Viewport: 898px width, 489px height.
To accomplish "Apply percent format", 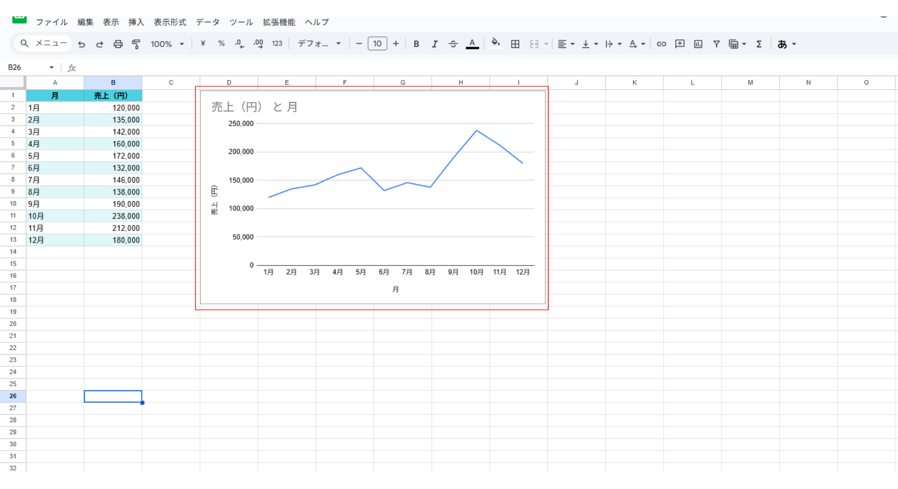I will pyautogui.click(x=221, y=43).
